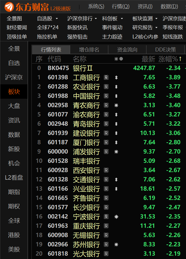This screenshot has width=186, height=259.
Task: Click the marker icon on 渝农商行 row
Action: pyautogui.click(x=116, y=114)
